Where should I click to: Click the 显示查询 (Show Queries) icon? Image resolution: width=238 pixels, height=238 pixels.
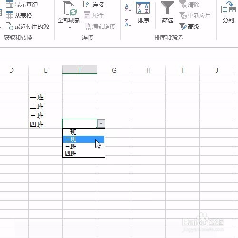[x=10, y=4]
